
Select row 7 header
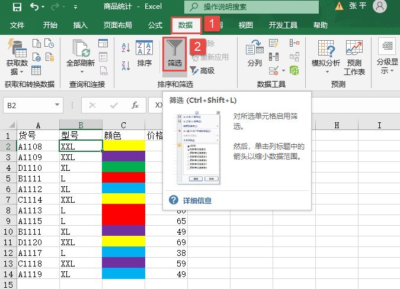pos(8,200)
